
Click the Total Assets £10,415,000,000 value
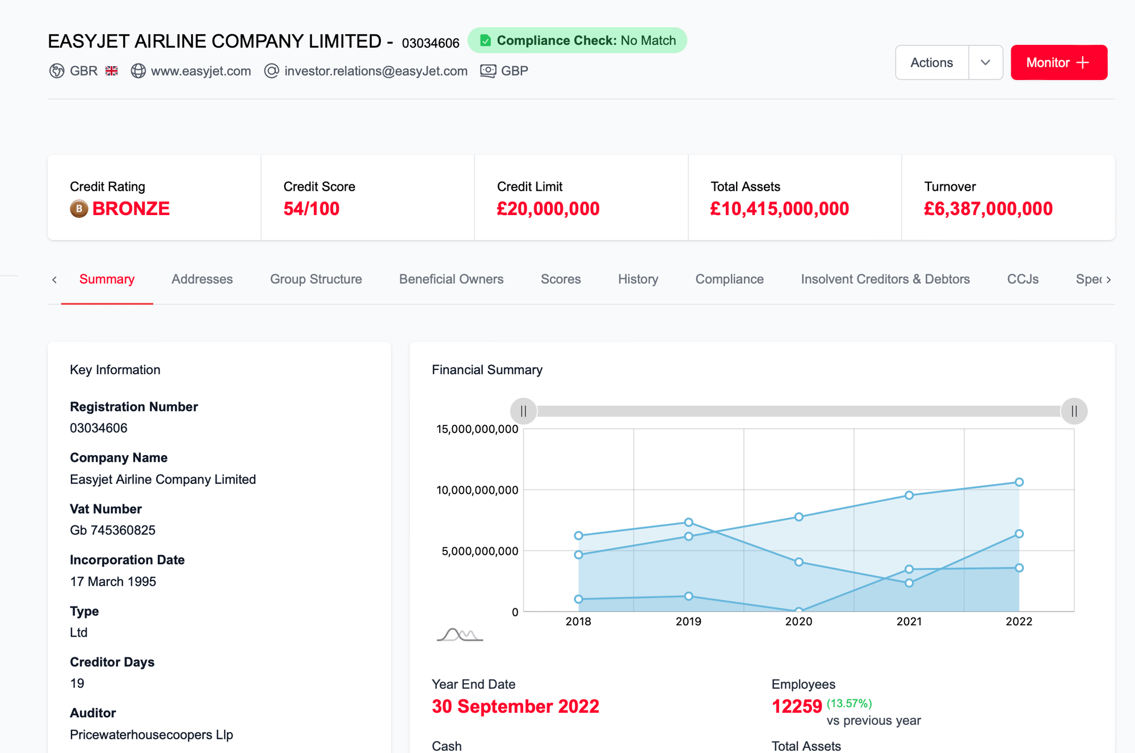(780, 209)
